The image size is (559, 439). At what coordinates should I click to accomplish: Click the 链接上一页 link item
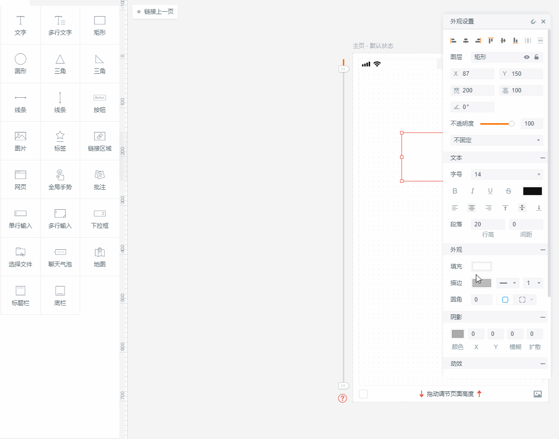[x=155, y=12]
